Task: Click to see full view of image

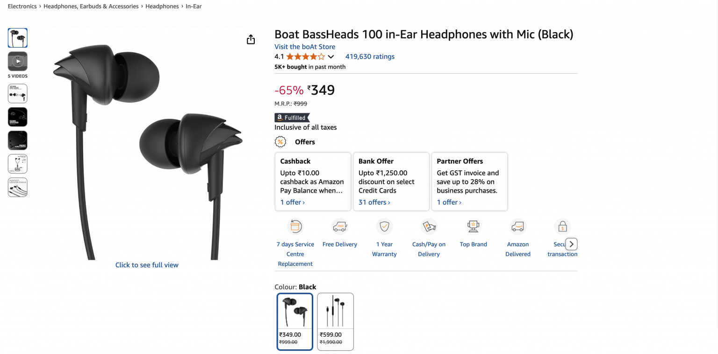Action: tap(147, 265)
